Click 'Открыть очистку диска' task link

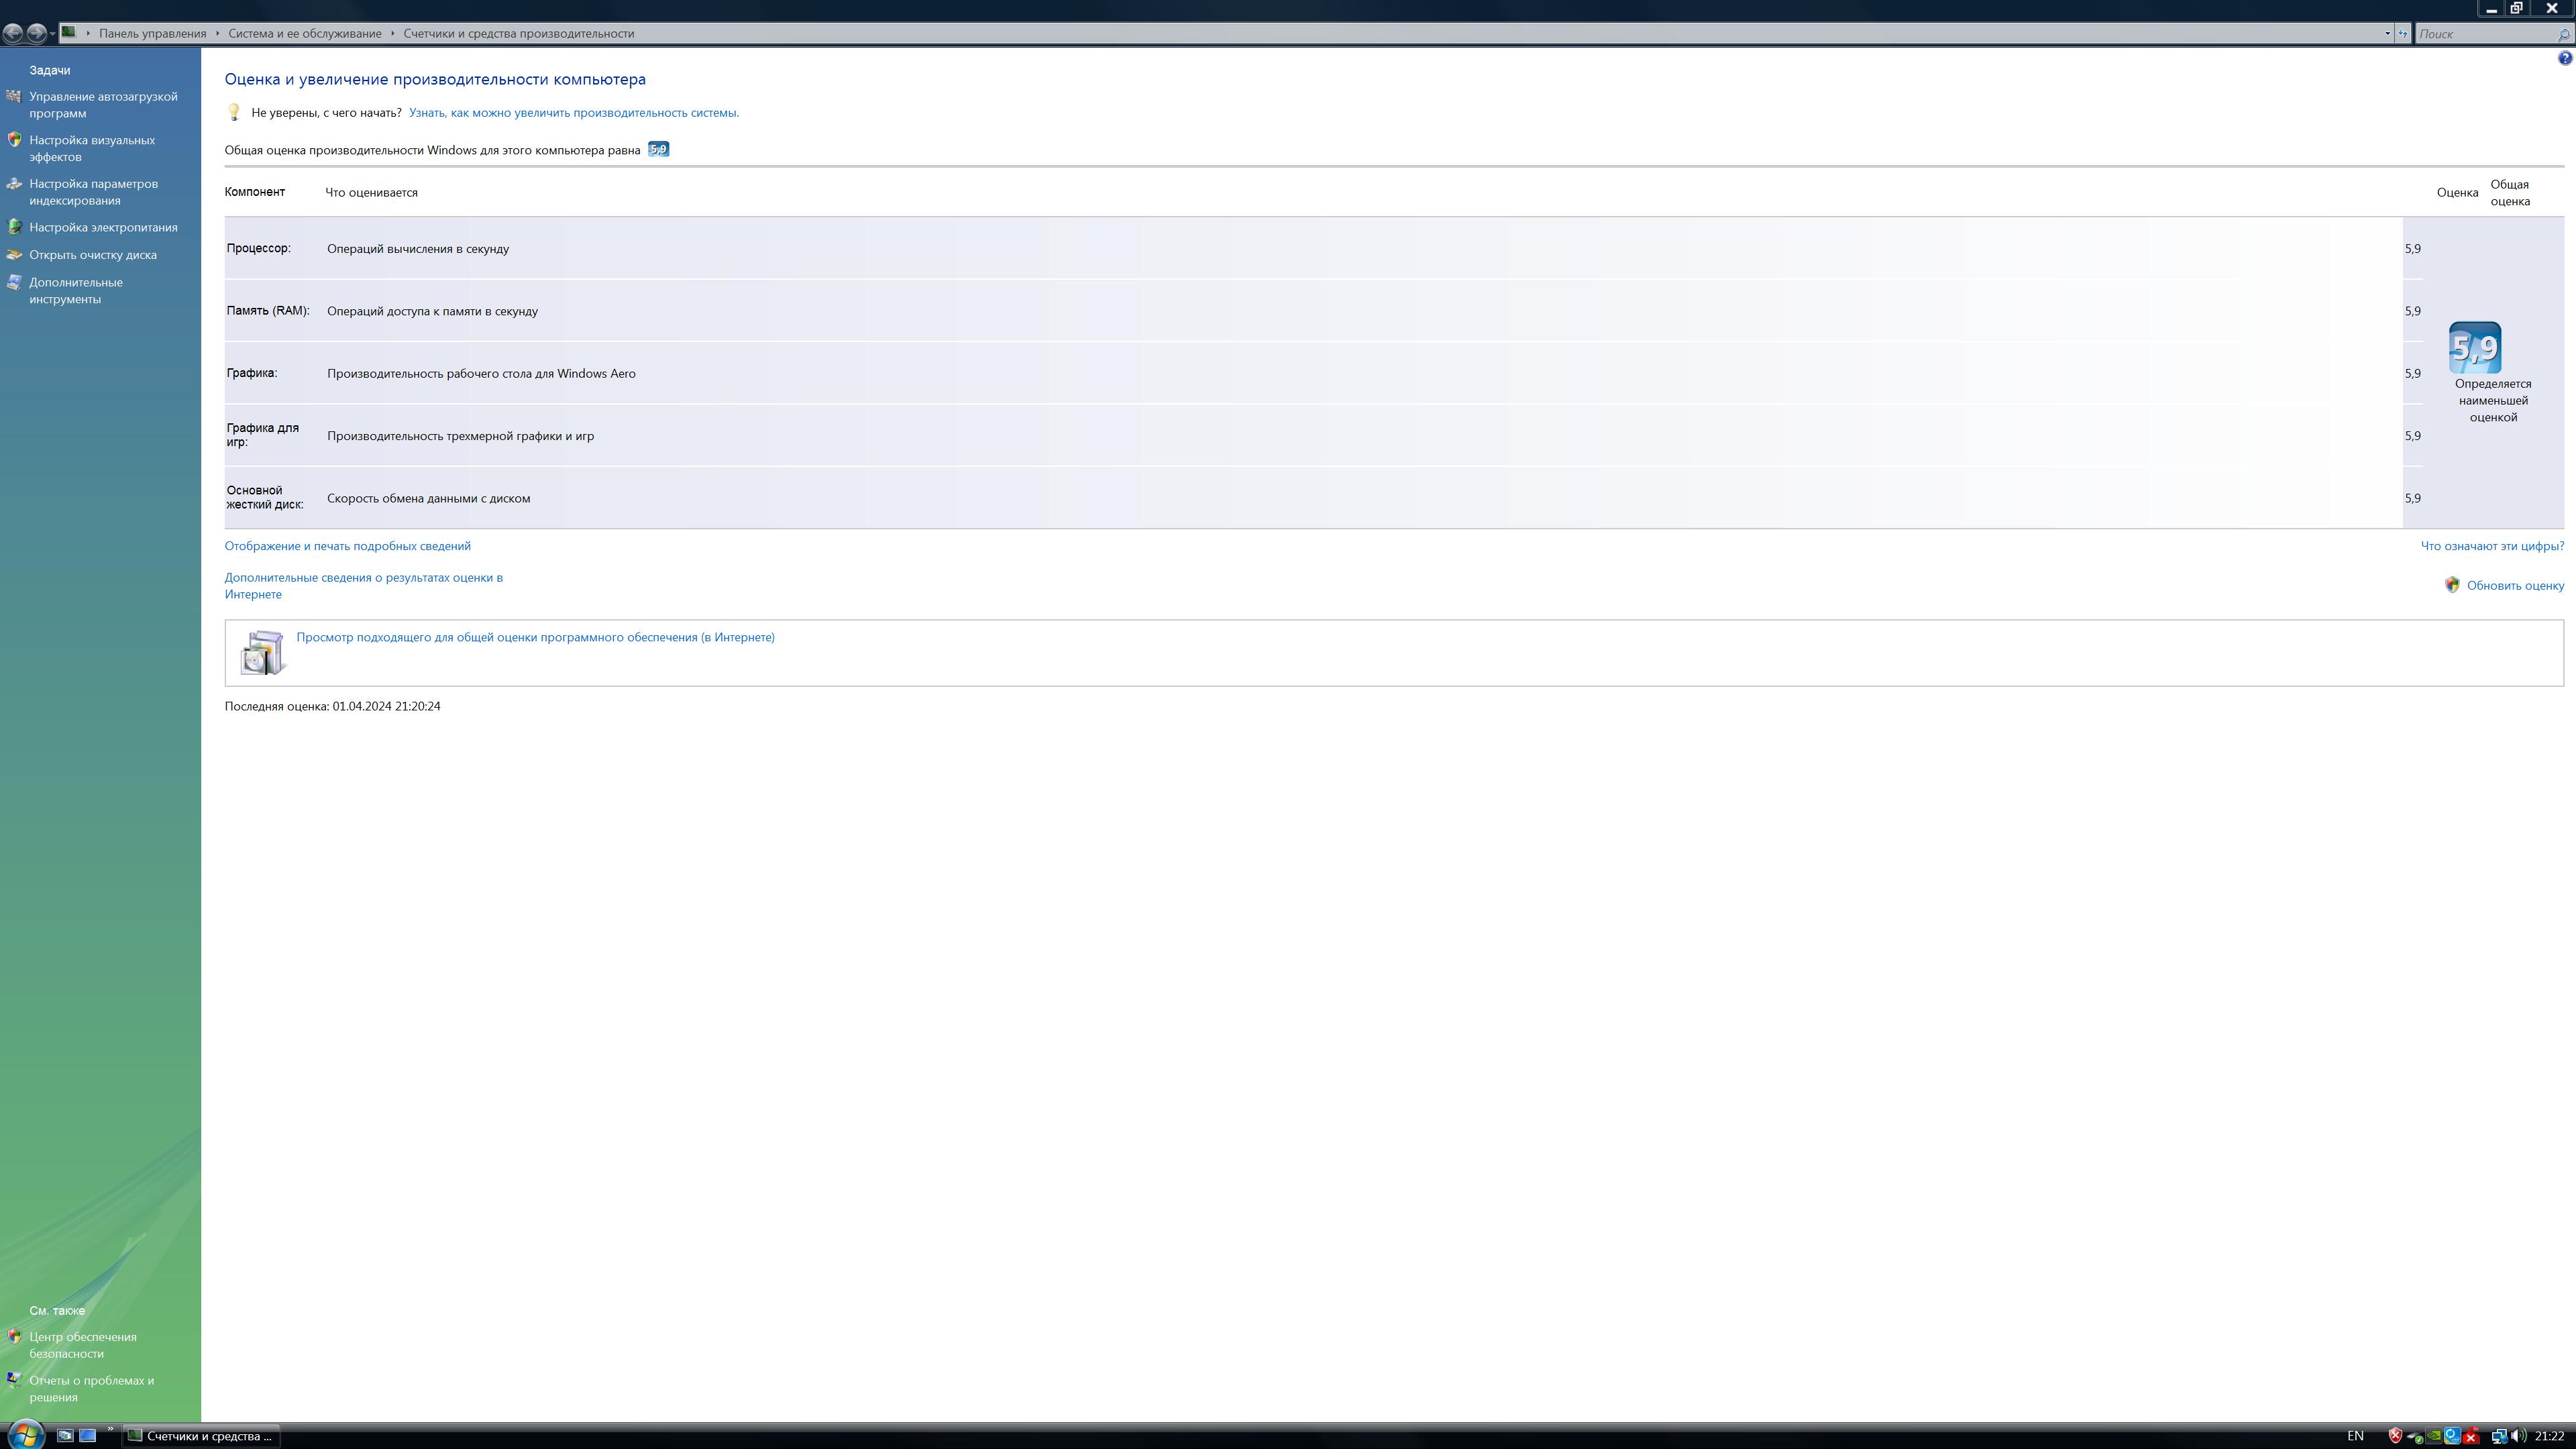tap(92, 254)
